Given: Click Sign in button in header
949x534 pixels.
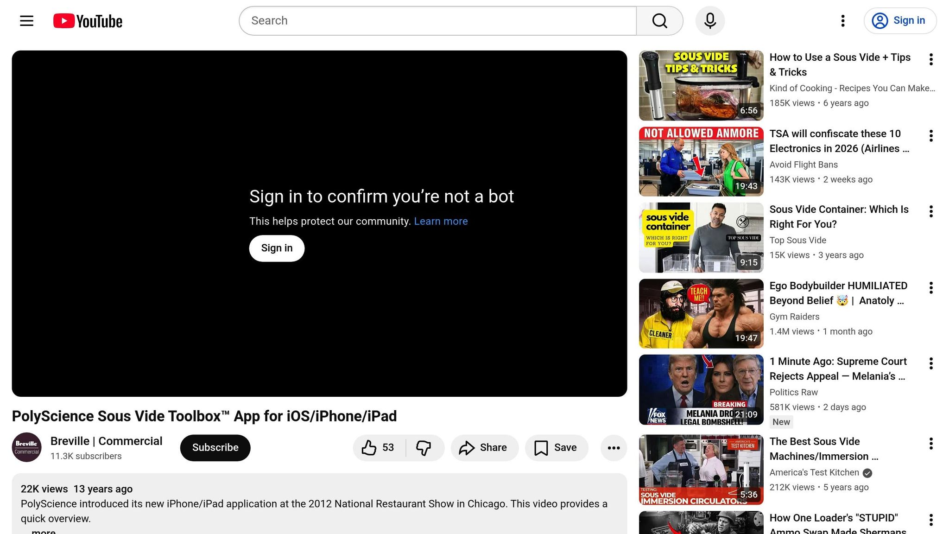Looking at the screenshot, I should click(900, 21).
